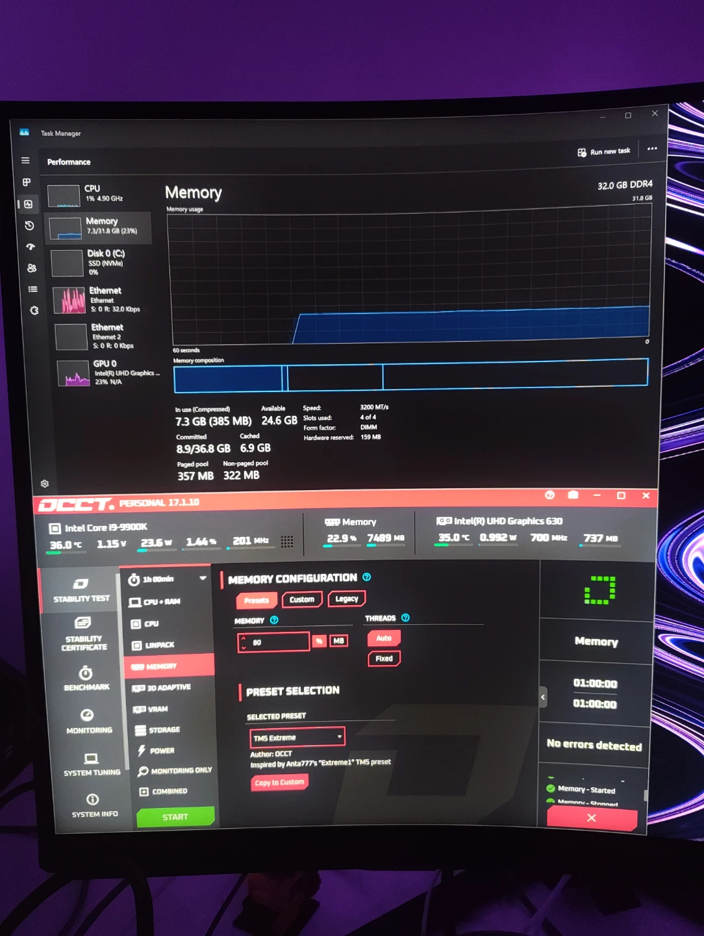Open OCCT help icon in title bar
704x936 pixels.
tap(549, 495)
